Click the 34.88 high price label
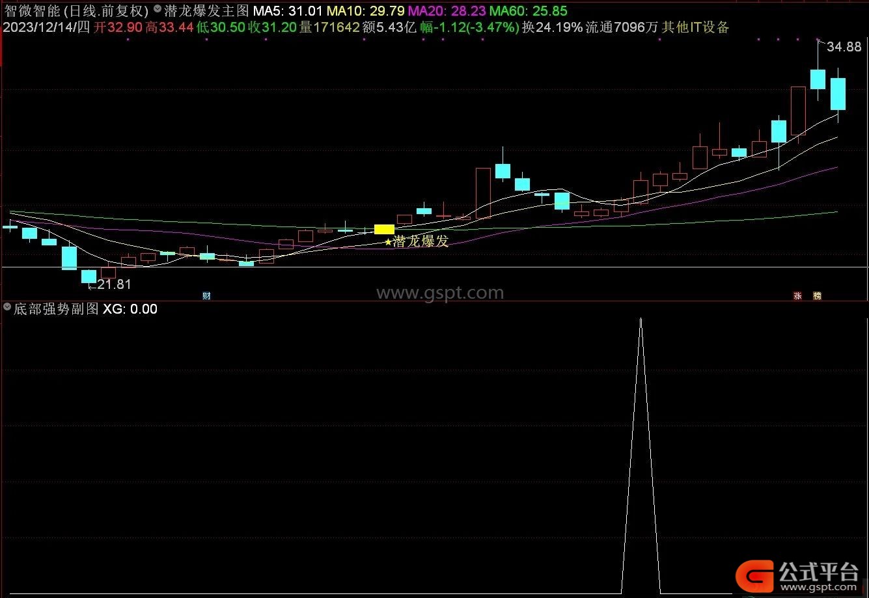Image resolution: width=869 pixels, height=598 pixels. click(844, 47)
